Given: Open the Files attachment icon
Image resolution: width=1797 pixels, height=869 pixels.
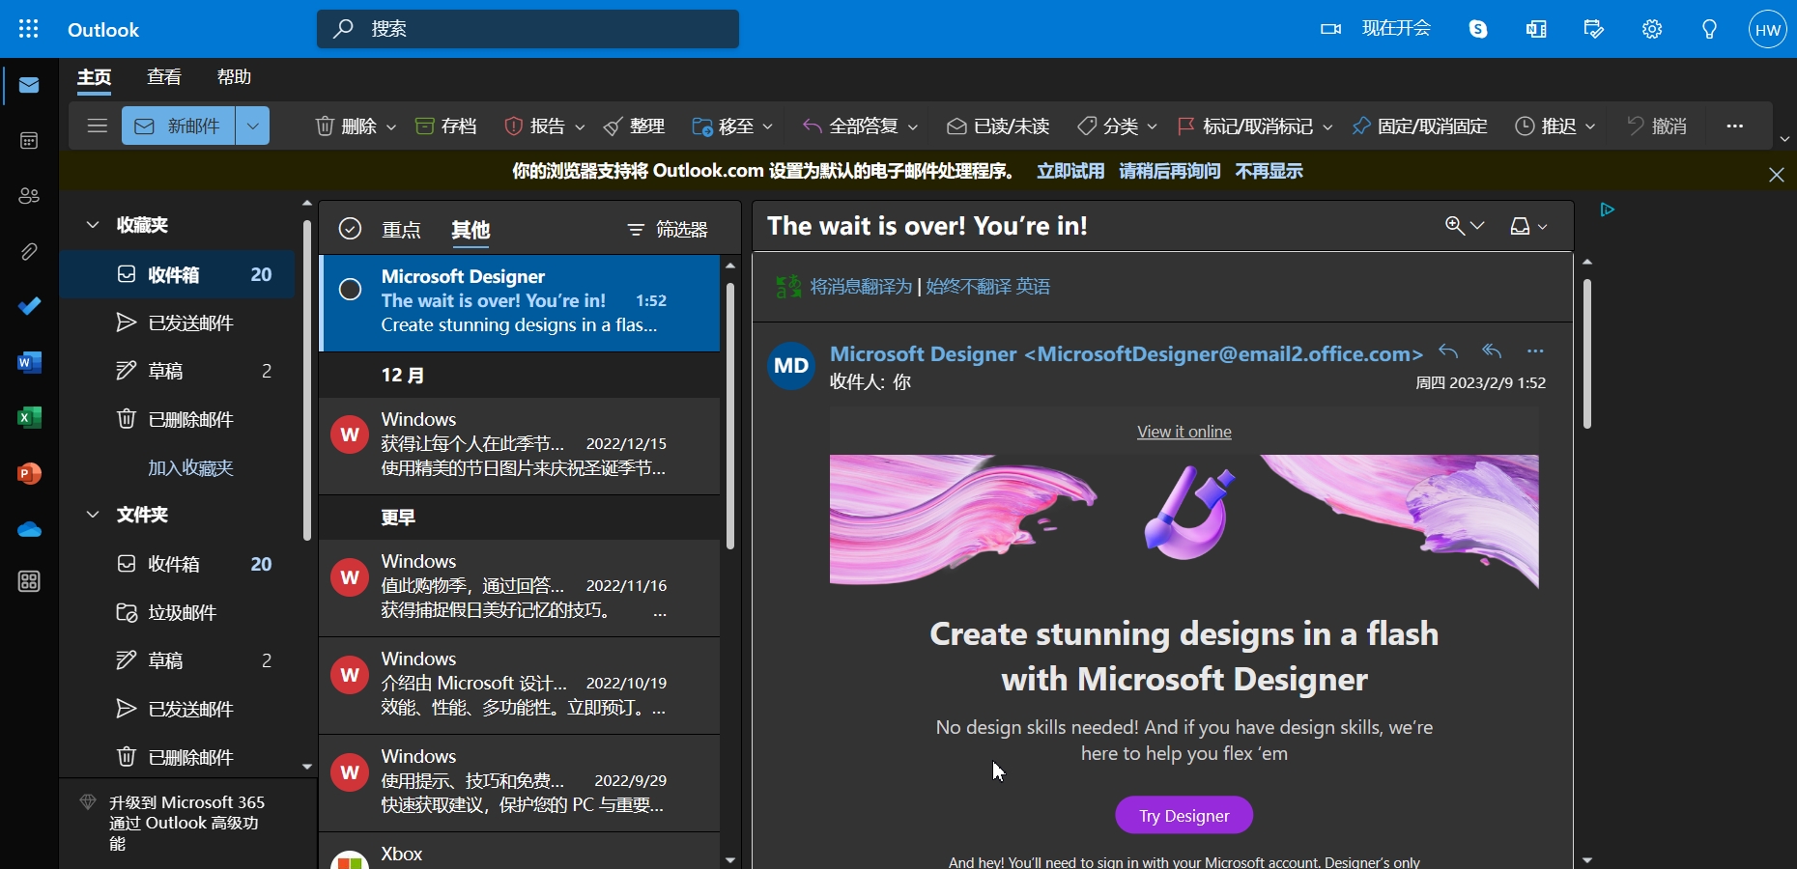Looking at the screenshot, I should pos(29,252).
